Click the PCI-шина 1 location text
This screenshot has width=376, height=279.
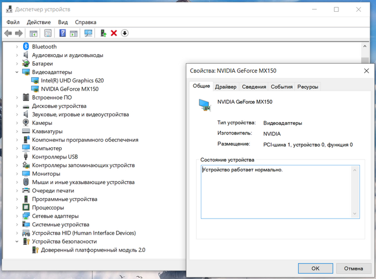point(308,145)
